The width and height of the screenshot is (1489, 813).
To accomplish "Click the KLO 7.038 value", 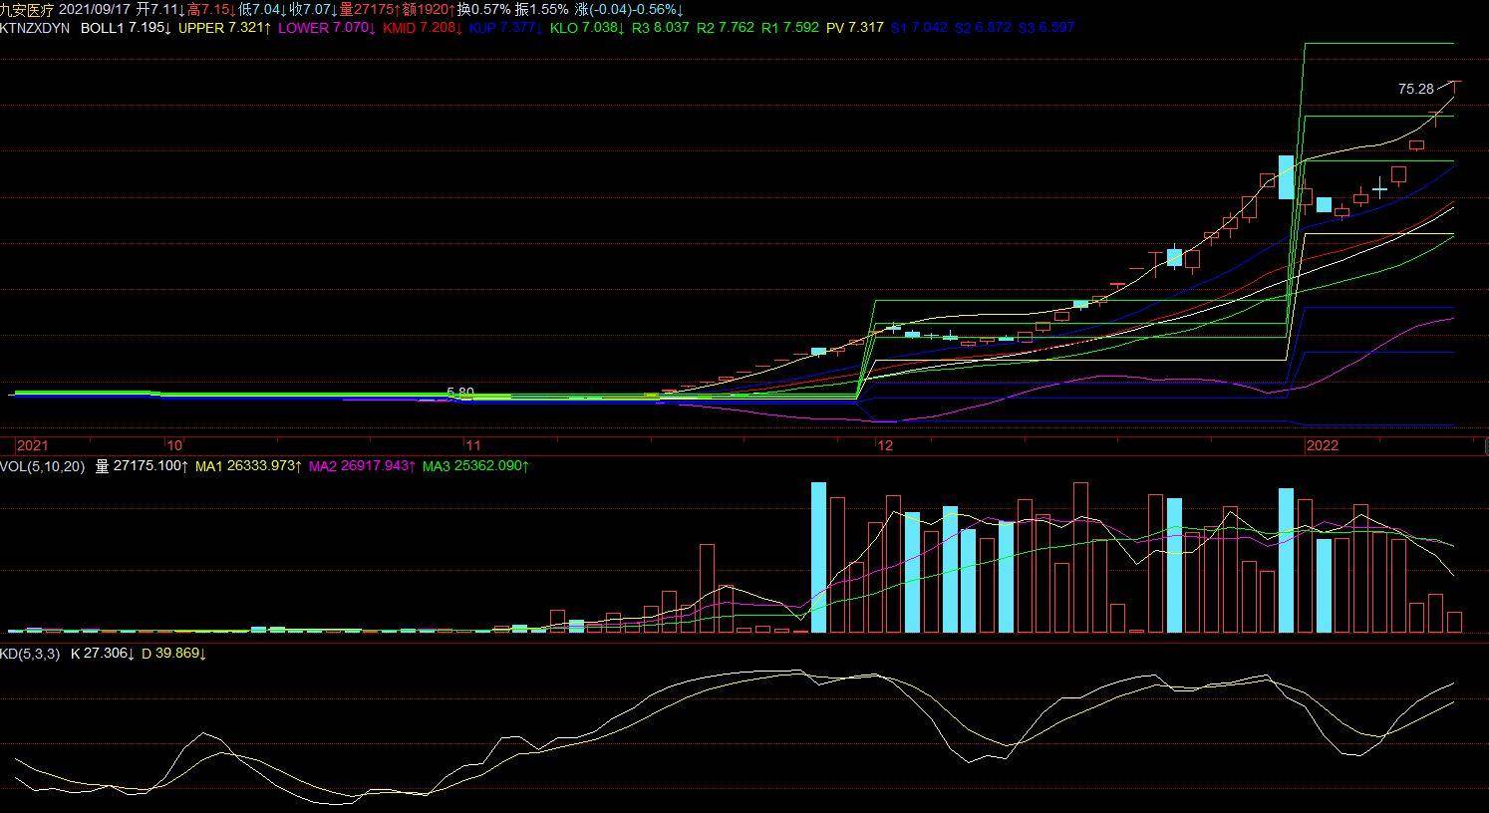I will coord(587,28).
